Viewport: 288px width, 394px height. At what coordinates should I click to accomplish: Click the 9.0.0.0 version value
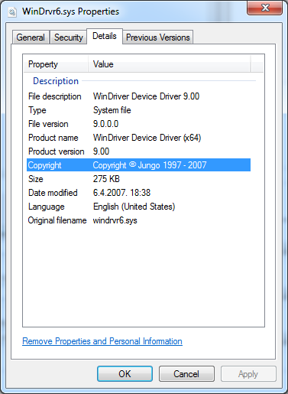(x=105, y=124)
